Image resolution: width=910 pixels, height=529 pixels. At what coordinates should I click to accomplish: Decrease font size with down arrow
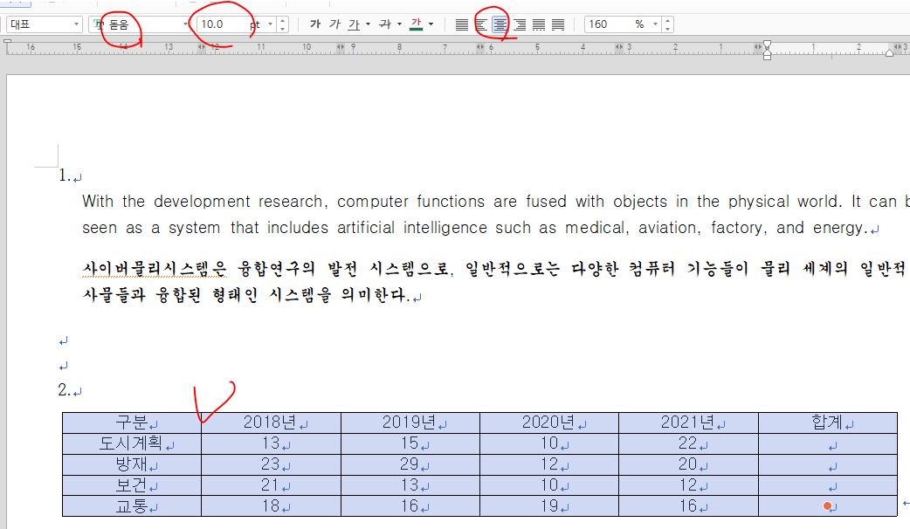pyautogui.click(x=283, y=29)
